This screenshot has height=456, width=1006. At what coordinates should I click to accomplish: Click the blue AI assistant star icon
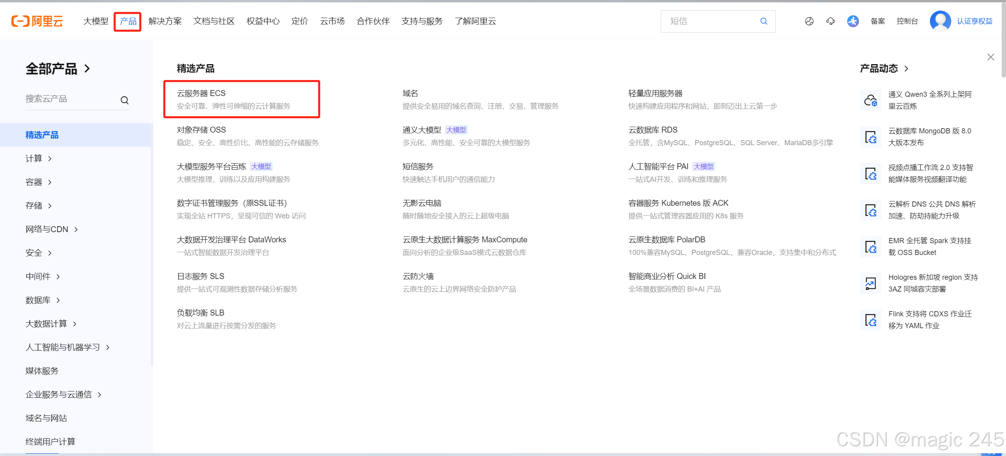pos(853,21)
